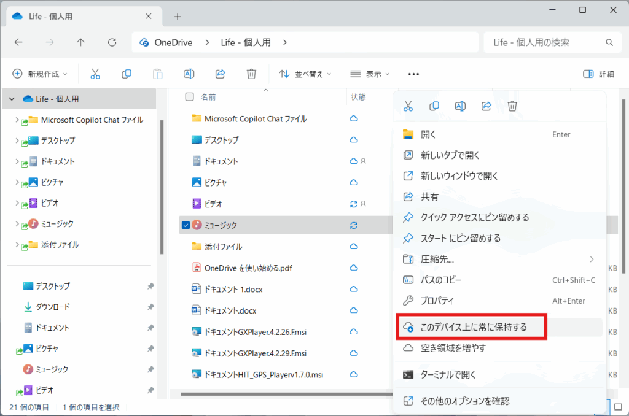629x416 pixels.
Task: Navigate up one folder level
Action: 80,42
